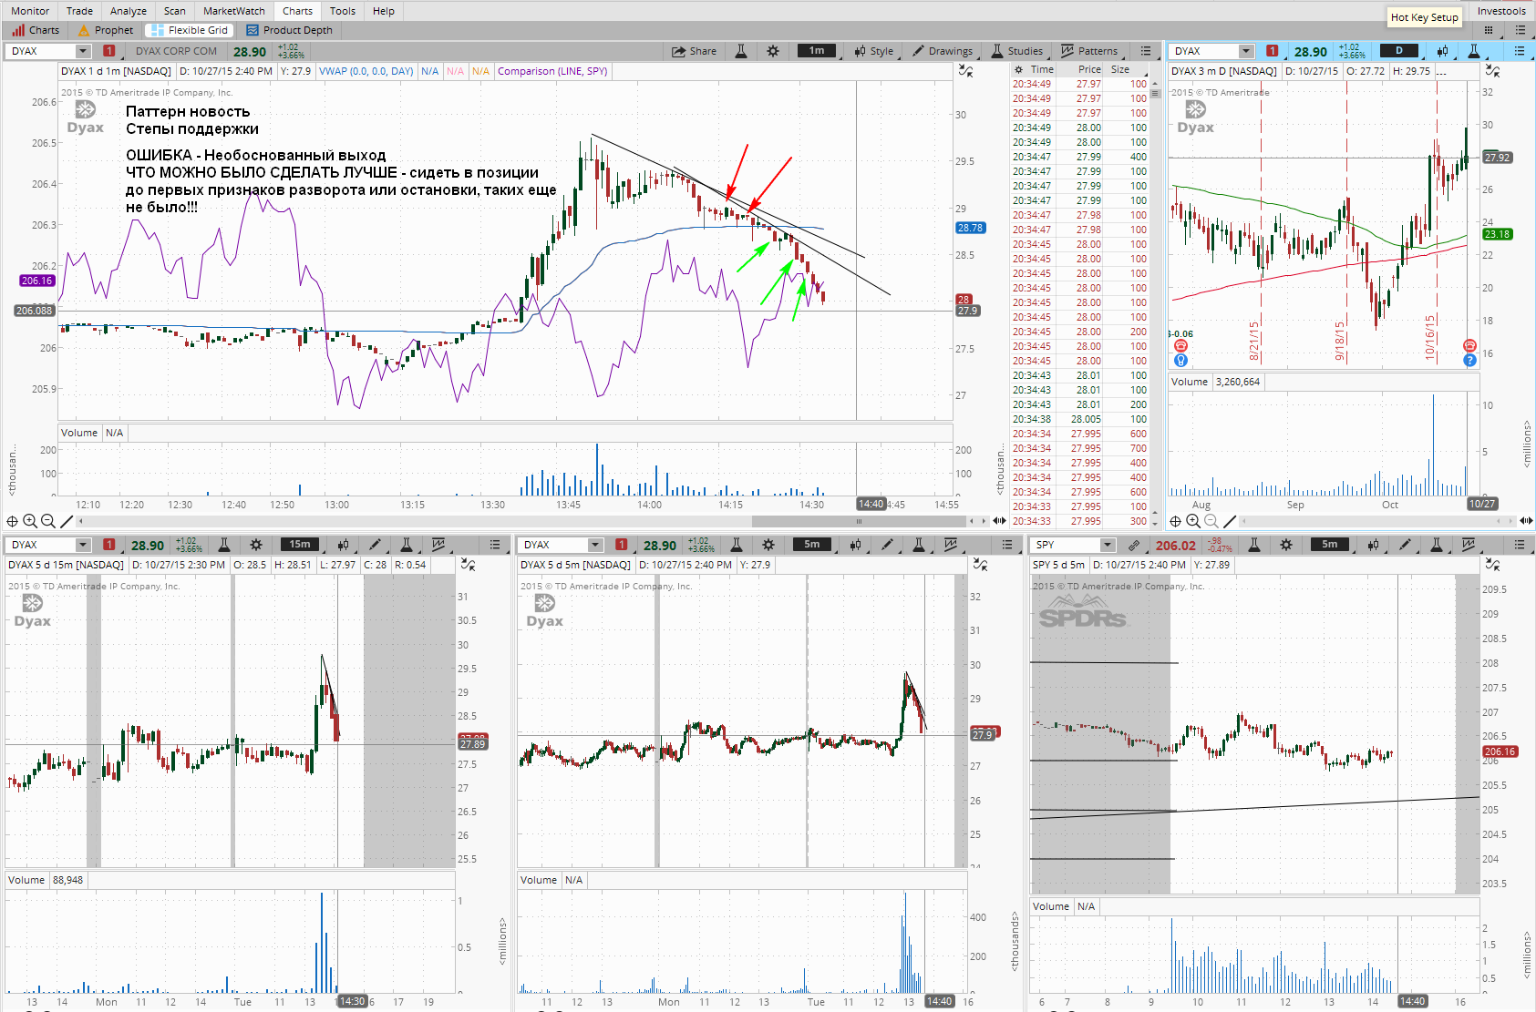Click the link chain icon on SPY chart
The height and width of the screenshot is (1012, 1536).
coord(1134,545)
